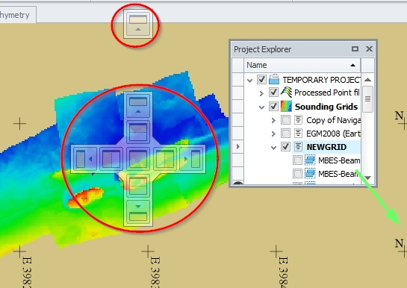Viewport: 407px width, 288px height.
Task: Select the dock-above target in the docking cross
Action: [x=138, y=132]
